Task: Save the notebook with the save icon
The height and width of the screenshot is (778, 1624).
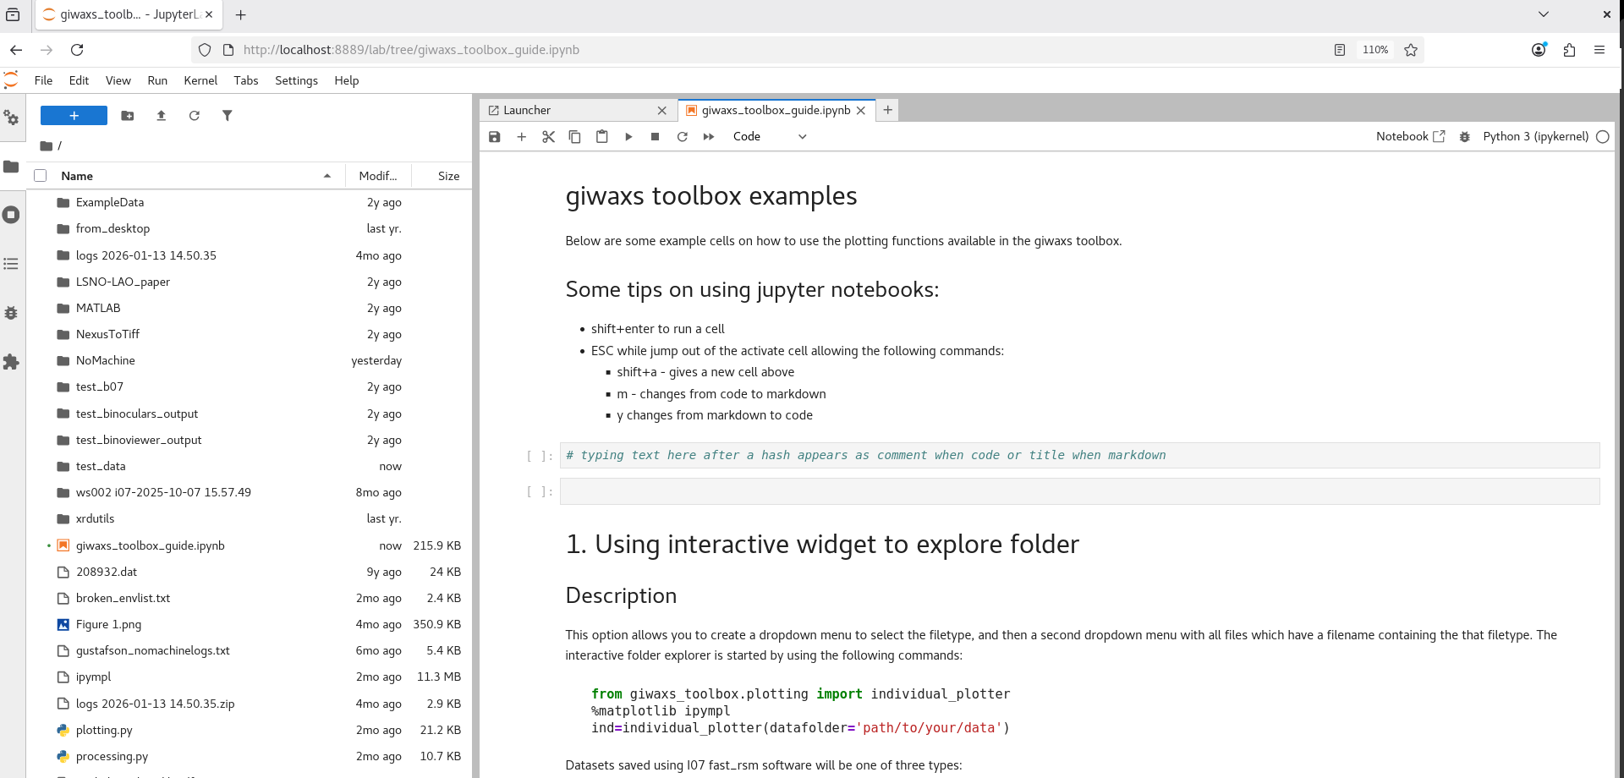Action: (x=495, y=137)
